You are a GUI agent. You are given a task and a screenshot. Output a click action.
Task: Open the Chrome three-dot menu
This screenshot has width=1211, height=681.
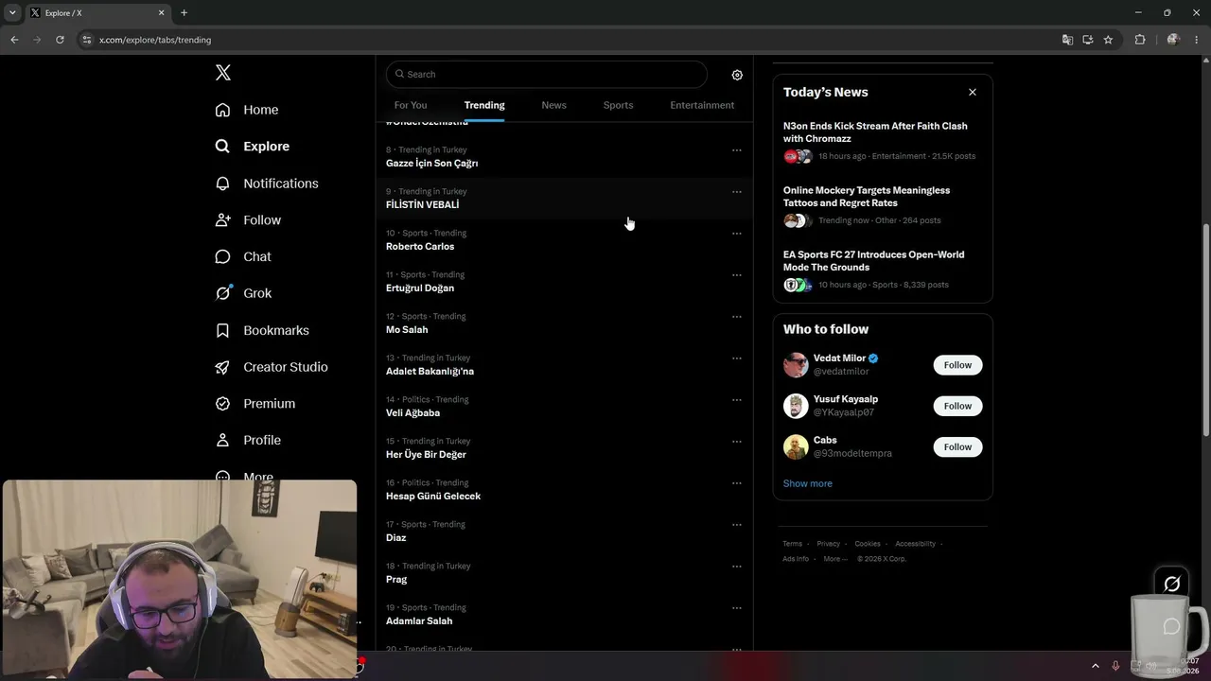click(x=1197, y=40)
